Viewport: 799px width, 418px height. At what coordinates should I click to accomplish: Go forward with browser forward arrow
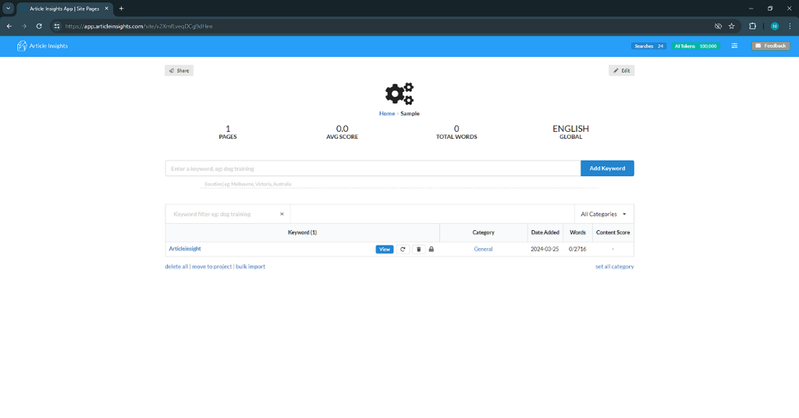pos(23,26)
